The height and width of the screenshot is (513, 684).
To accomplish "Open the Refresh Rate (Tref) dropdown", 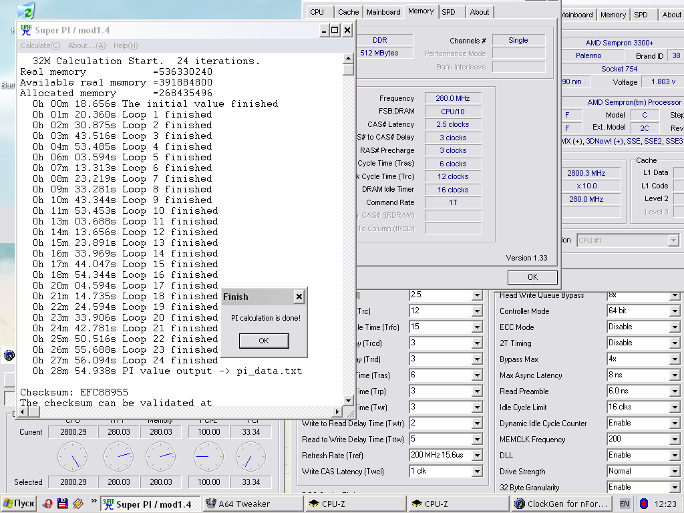I will coord(477,456).
